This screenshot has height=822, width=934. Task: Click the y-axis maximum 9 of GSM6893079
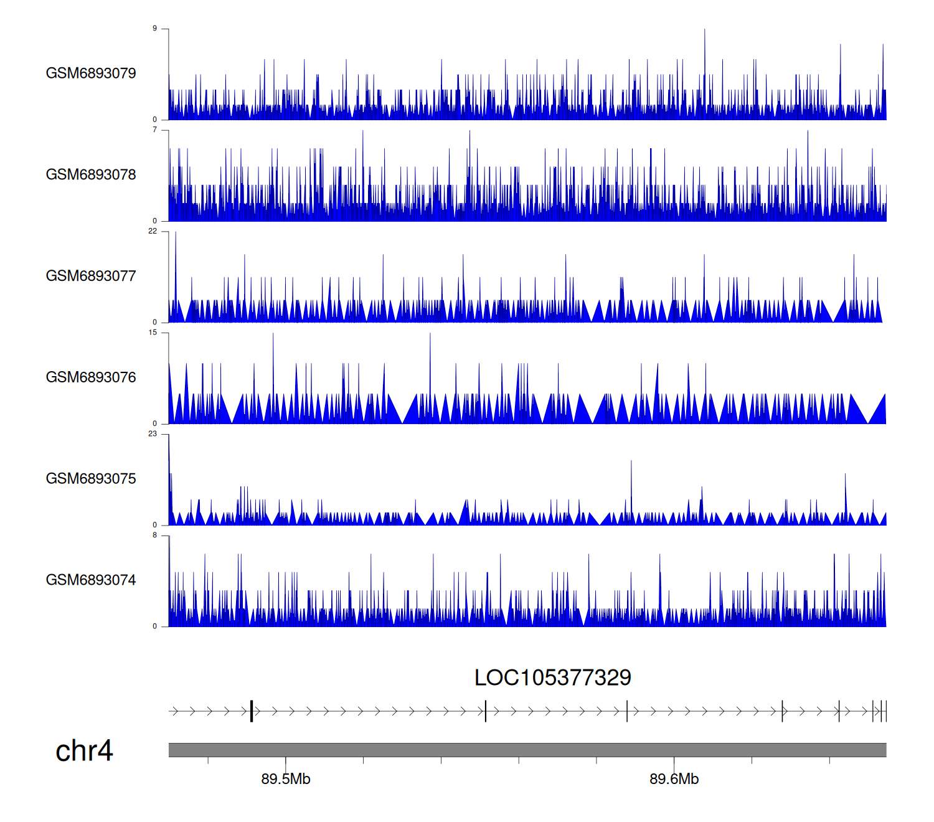[154, 29]
